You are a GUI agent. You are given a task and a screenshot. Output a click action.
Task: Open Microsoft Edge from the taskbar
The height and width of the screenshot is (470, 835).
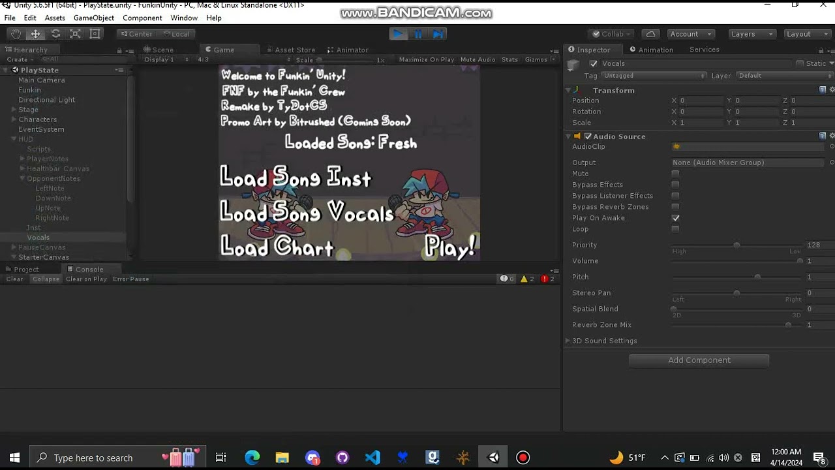252,458
